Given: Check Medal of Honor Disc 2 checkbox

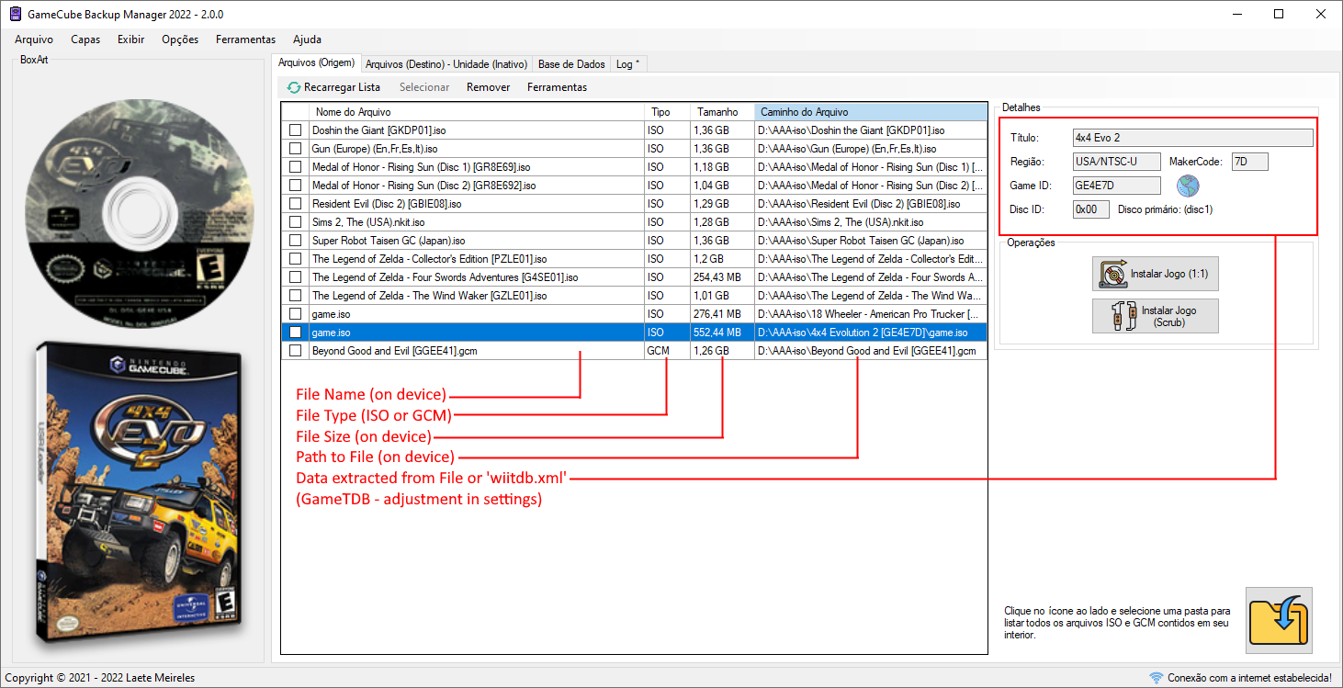Looking at the screenshot, I should [295, 186].
